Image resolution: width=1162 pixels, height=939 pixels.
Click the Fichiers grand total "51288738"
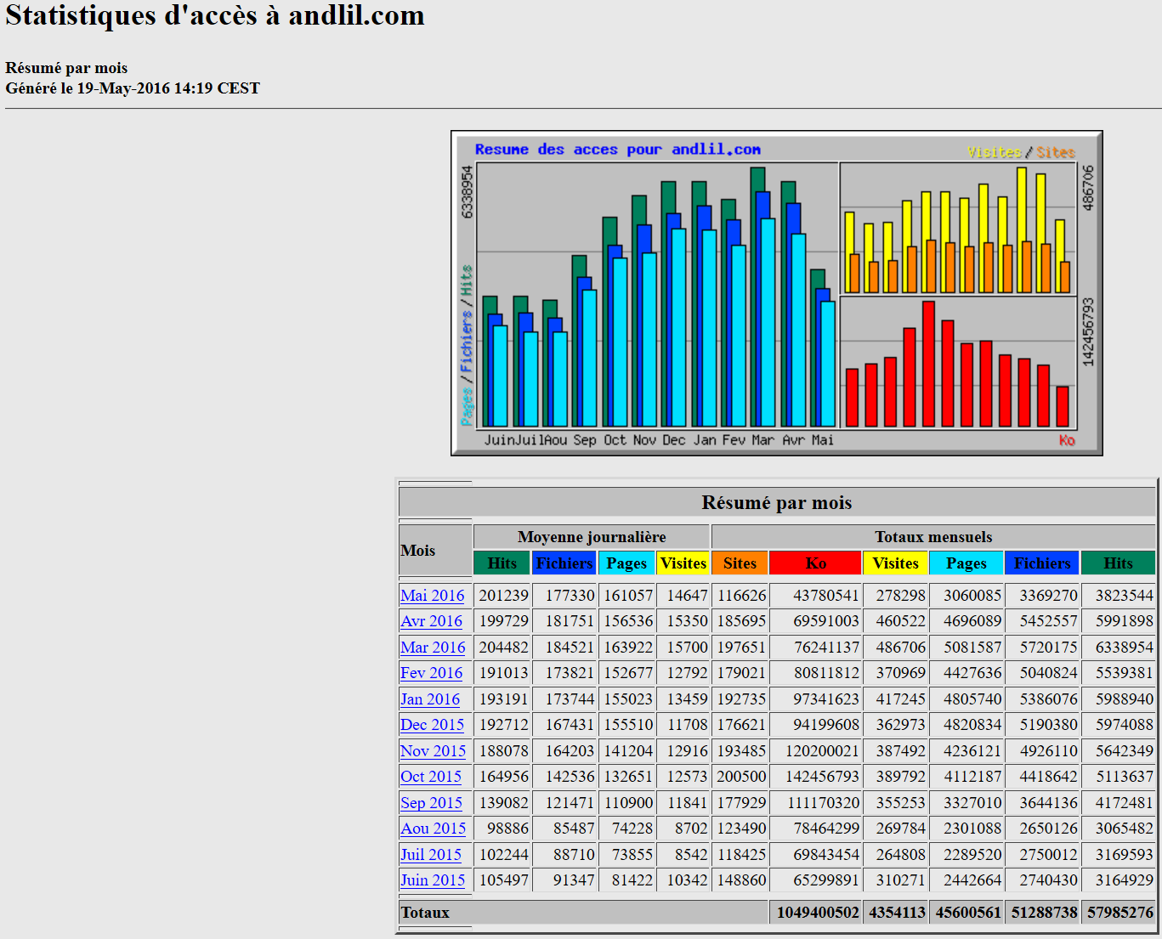pos(1044,913)
